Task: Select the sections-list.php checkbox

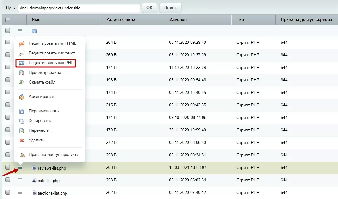Action: [x=8, y=192]
